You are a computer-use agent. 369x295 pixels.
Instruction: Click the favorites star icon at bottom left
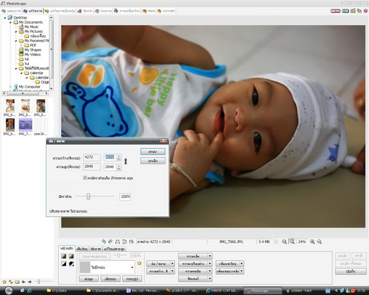pyautogui.click(x=4, y=282)
